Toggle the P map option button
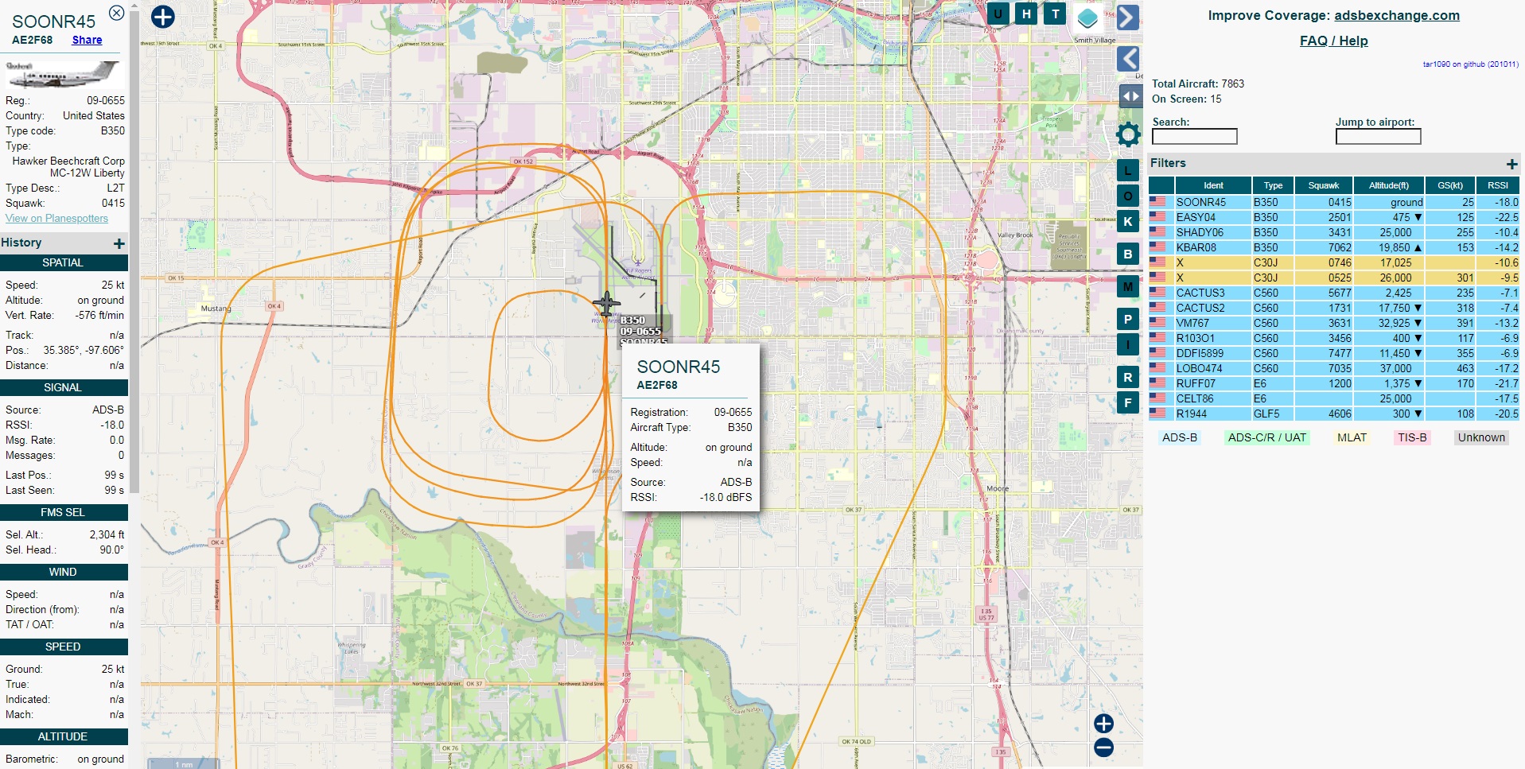Image resolution: width=1525 pixels, height=769 pixels. 1127,319
